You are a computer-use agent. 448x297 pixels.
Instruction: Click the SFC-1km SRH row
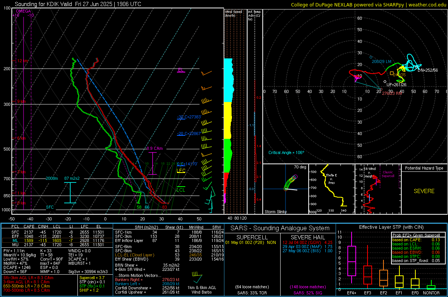pyautogui.click(x=169, y=232)
